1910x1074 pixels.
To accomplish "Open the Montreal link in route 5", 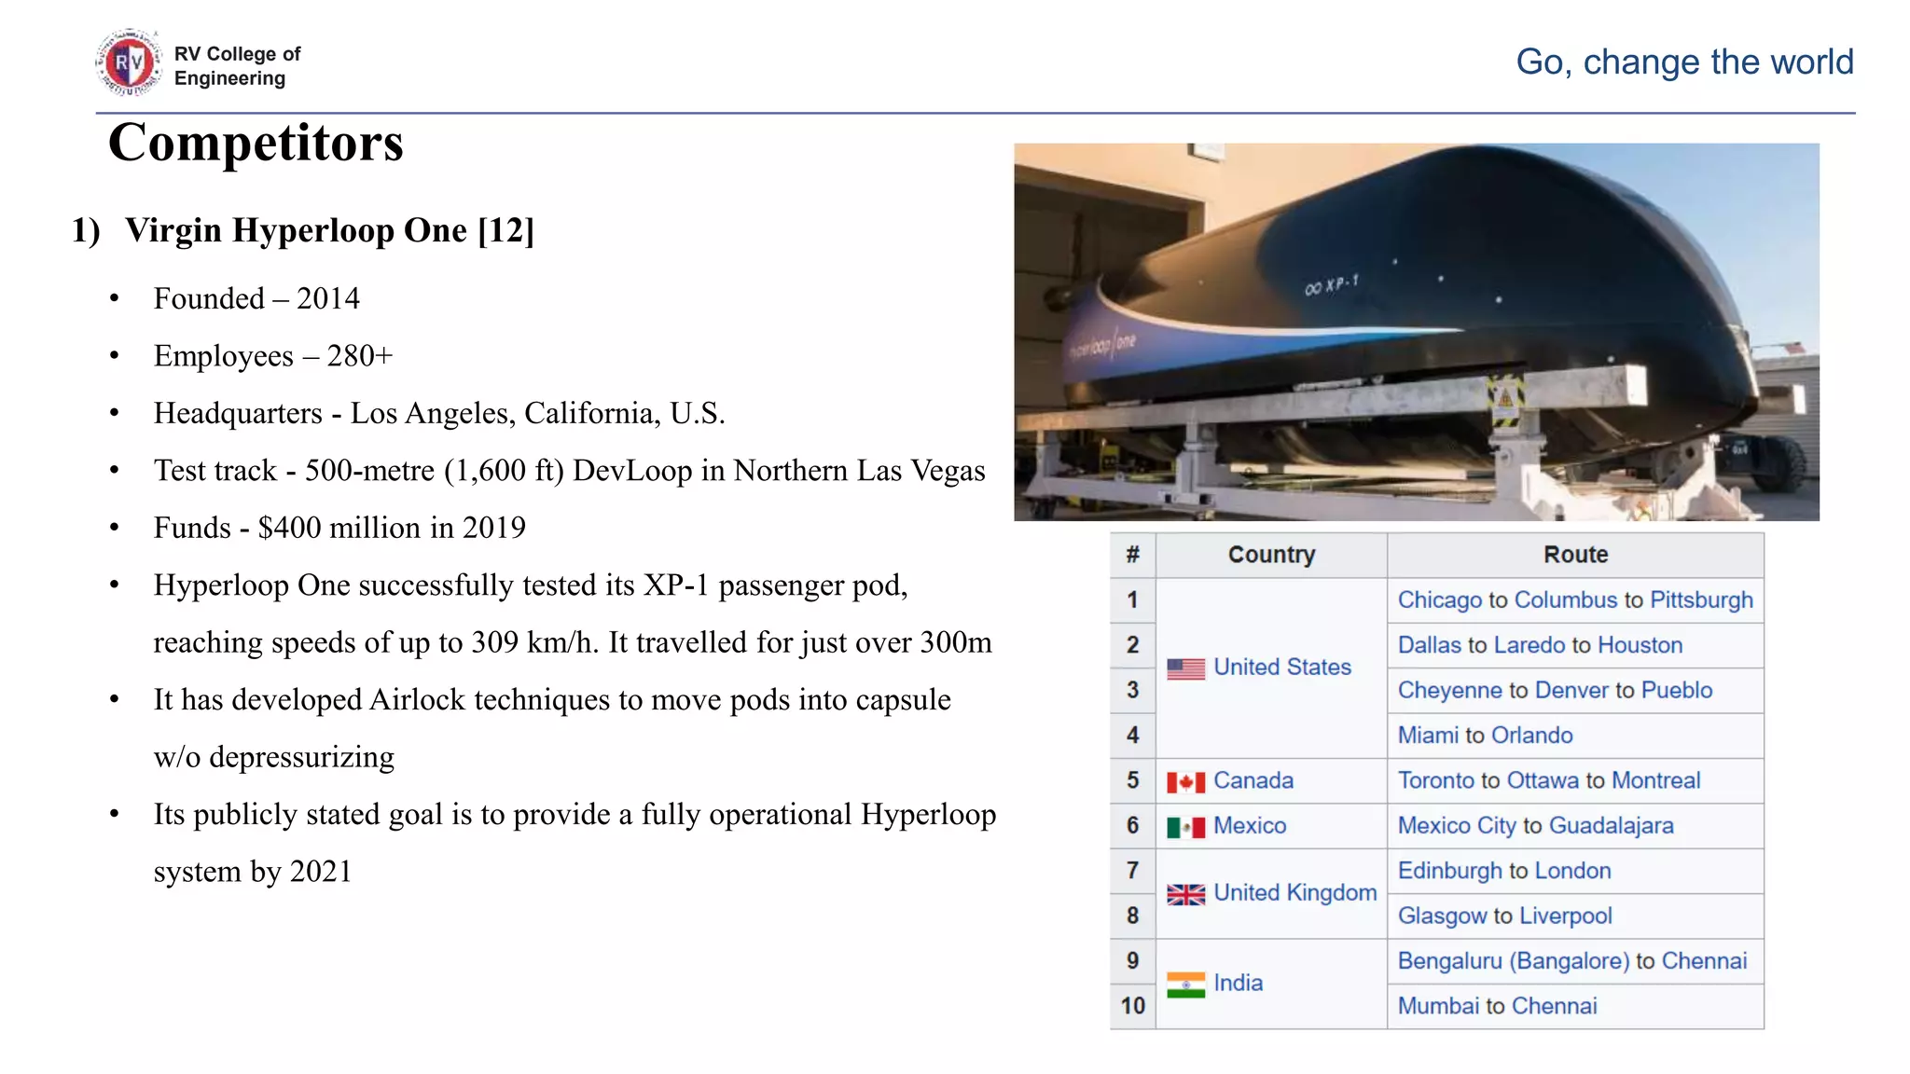I will (x=1656, y=780).
